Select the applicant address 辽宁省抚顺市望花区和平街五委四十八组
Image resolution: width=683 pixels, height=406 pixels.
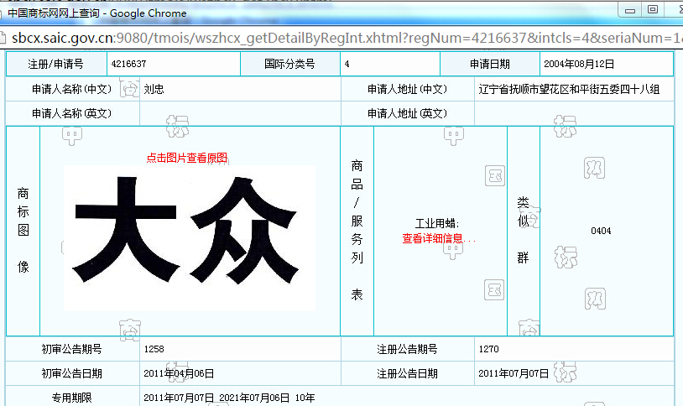(x=569, y=89)
